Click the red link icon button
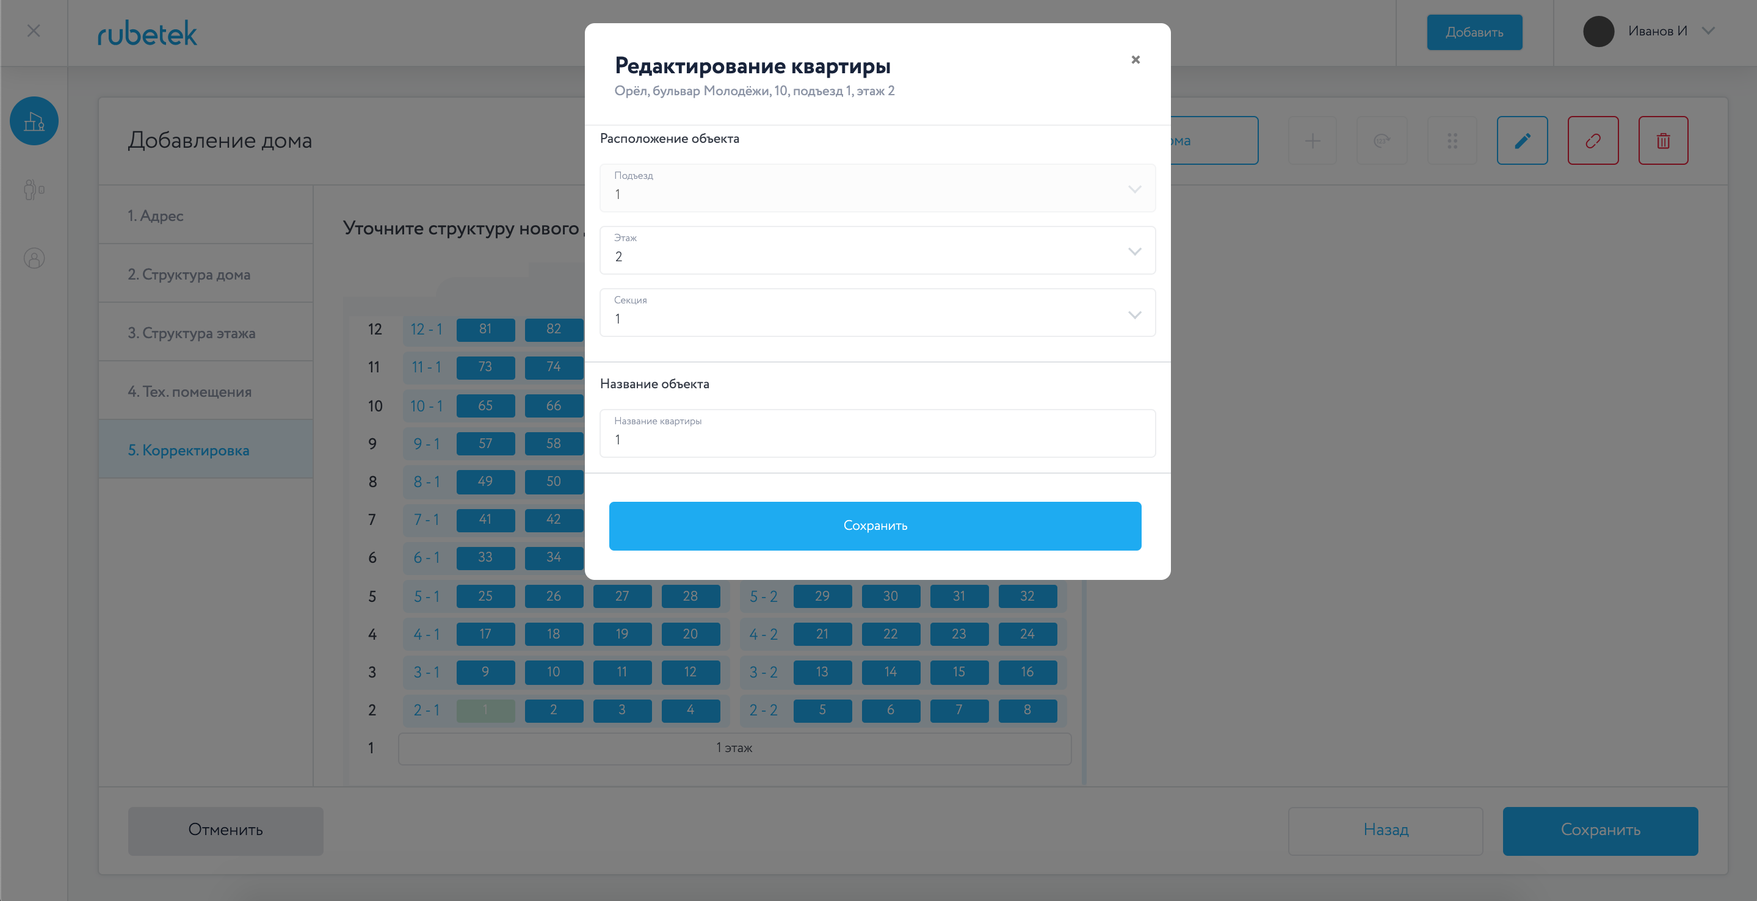This screenshot has width=1757, height=901. pos(1593,140)
